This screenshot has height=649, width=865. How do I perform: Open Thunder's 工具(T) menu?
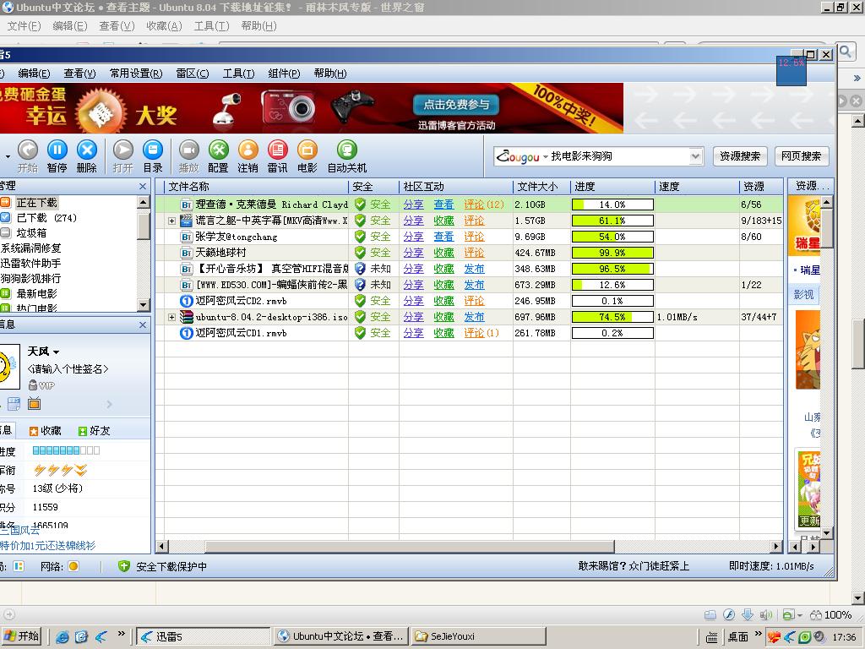238,74
